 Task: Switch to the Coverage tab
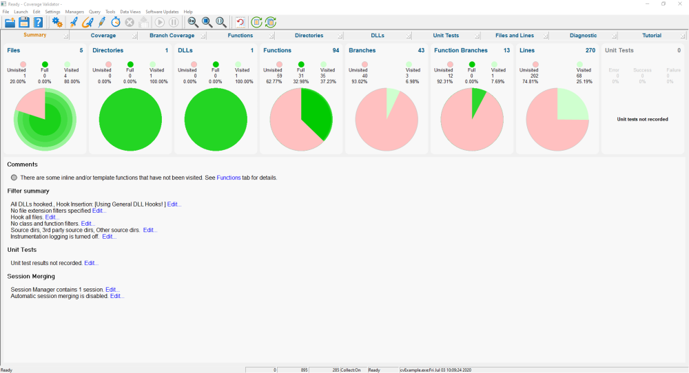(x=103, y=36)
